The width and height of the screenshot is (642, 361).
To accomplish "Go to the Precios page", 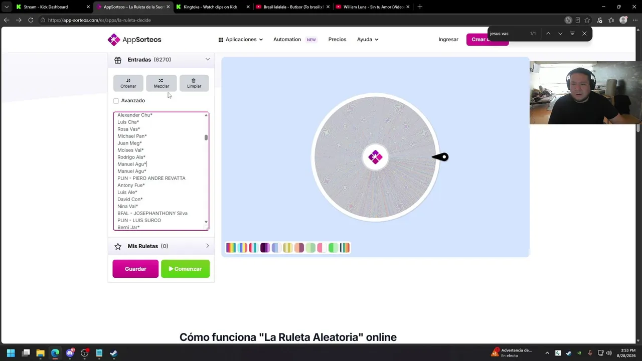I will coord(337,40).
